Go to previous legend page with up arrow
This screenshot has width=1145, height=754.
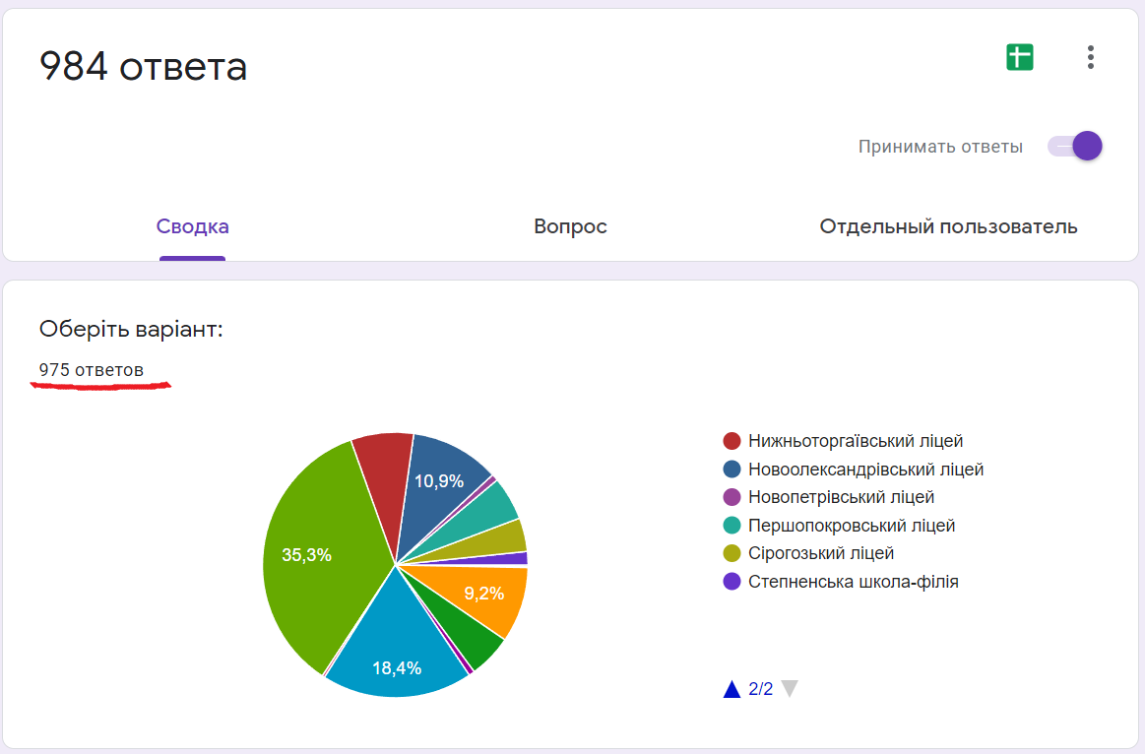pyautogui.click(x=732, y=689)
